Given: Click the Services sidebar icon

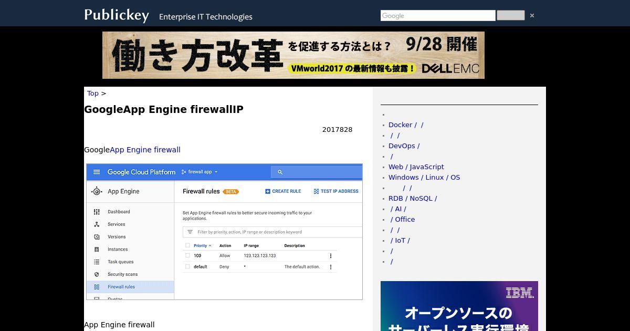Looking at the screenshot, I should pos(97,224).
